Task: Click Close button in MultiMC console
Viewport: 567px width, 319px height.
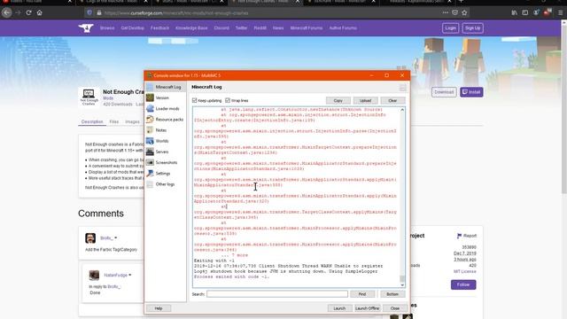Action: coord(395,308)
